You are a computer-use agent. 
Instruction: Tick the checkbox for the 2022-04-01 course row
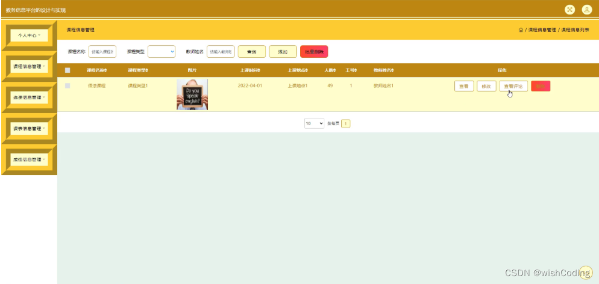tap(67, 86)
